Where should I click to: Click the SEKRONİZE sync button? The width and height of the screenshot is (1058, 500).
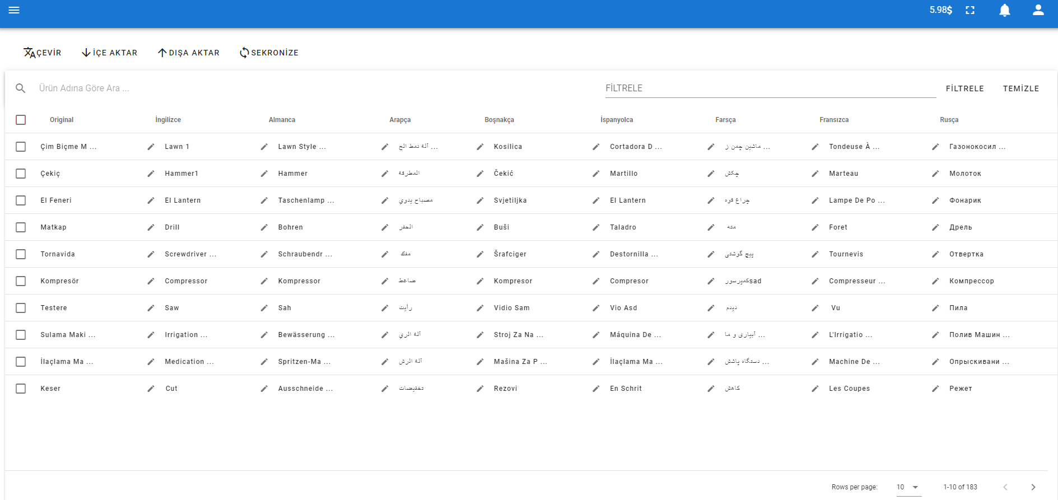coord(269,53)
